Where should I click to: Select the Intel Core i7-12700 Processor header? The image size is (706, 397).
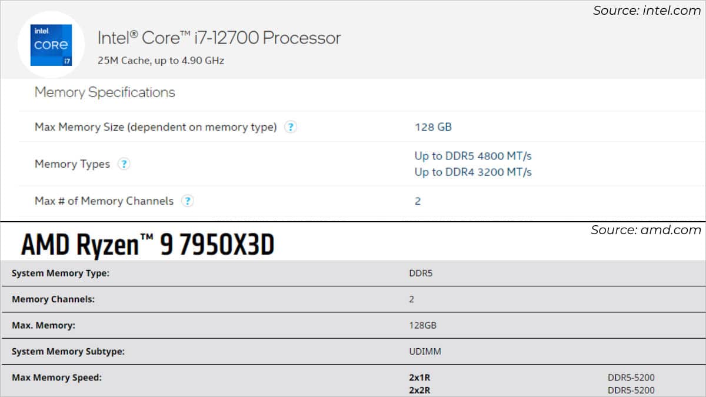(x=219, y=38)
